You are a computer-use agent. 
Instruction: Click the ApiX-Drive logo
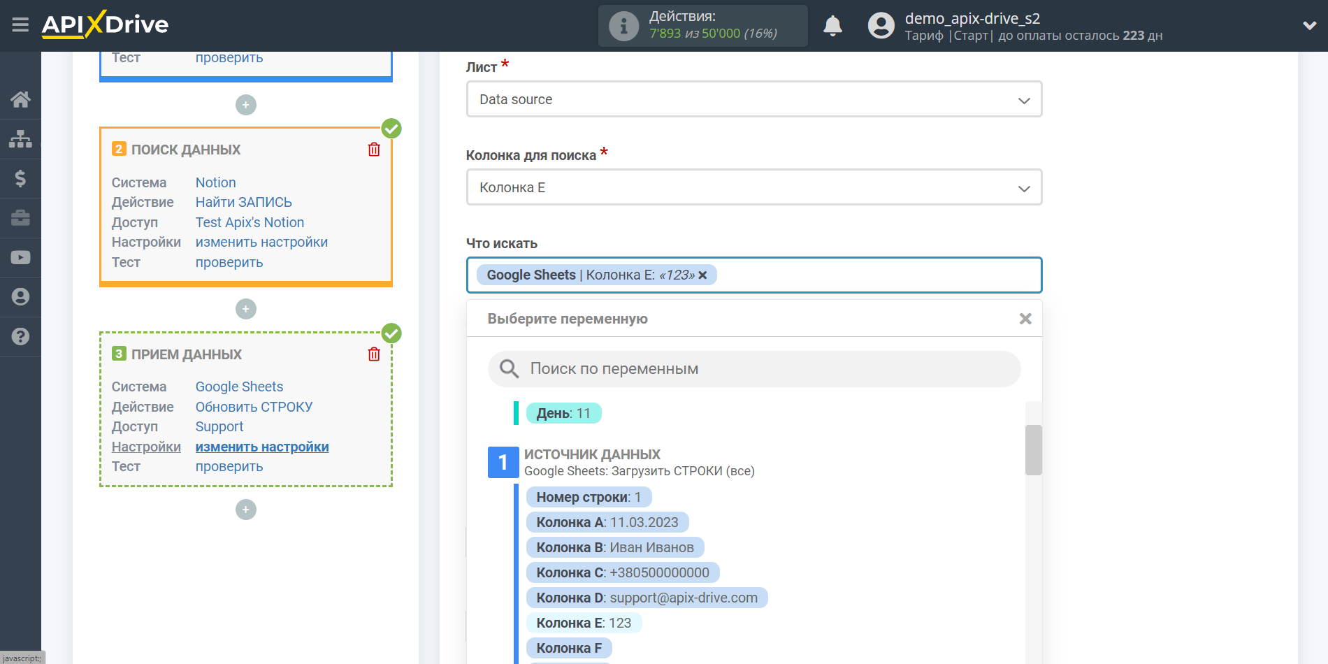pos(105,24)
